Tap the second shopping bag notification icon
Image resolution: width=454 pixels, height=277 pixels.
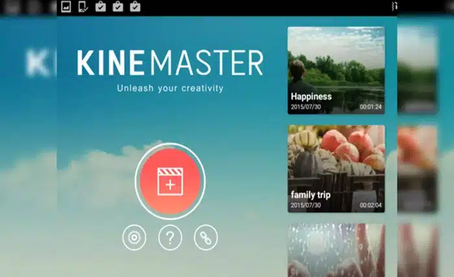pyautogui.click(x=118, y=6)
